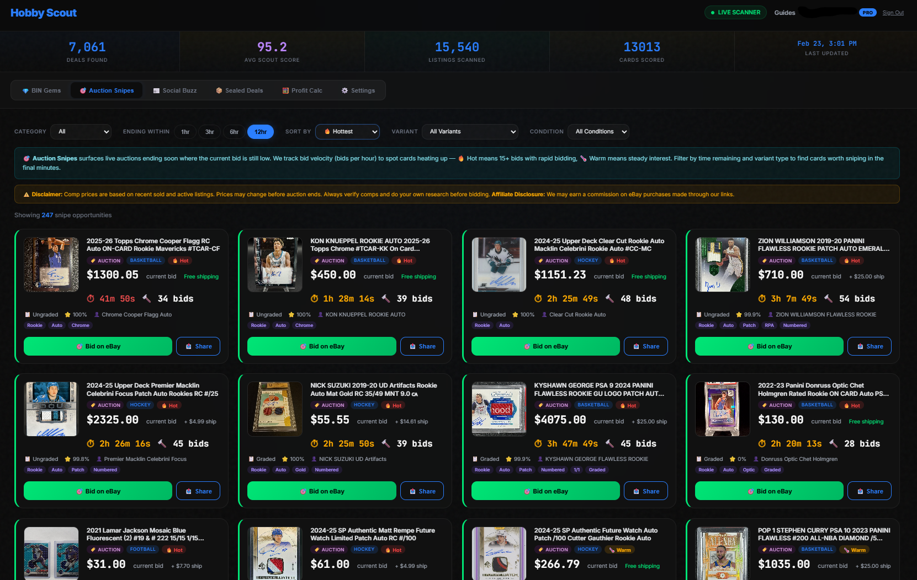
Task: Open the Category dropdown
Action: tap(81, 132)
